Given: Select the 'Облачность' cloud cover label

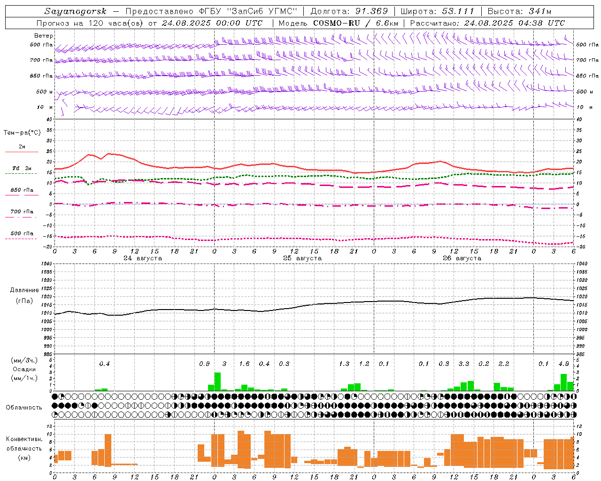Looking at the screenshot, I should pyautogui.click(x=24, y=407).
